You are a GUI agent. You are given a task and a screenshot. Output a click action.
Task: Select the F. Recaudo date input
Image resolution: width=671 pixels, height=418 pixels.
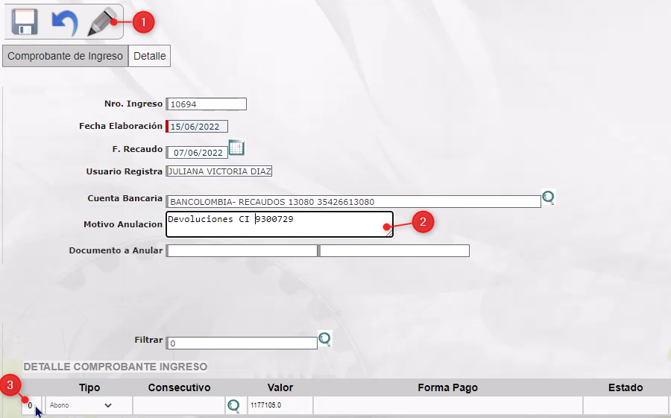click(197, 152)
